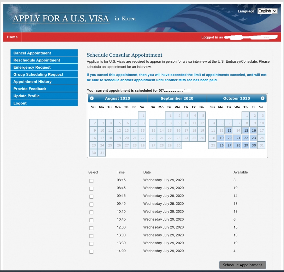Image resolution: width=284 pixels, height=272 pixels.
Task: Click the APPLY FOR A U.S. VISA header
Action: pyautogui.click(x=61, y=19)
